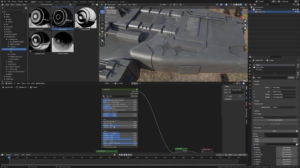Click the File Path folder browse icon
The height and width of the screenshot is (168, 300).
point(297,144)
